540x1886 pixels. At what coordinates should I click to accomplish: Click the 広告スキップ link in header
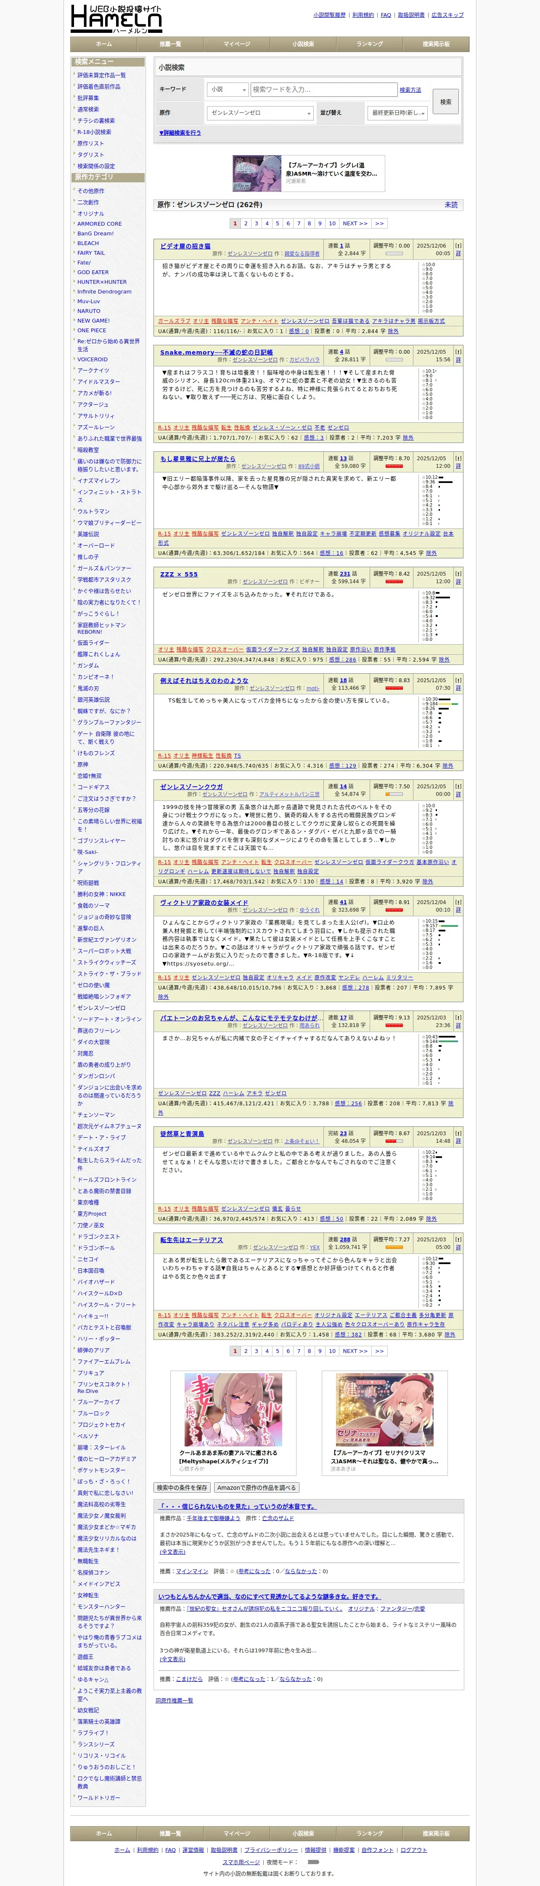(x=447, y=15)
